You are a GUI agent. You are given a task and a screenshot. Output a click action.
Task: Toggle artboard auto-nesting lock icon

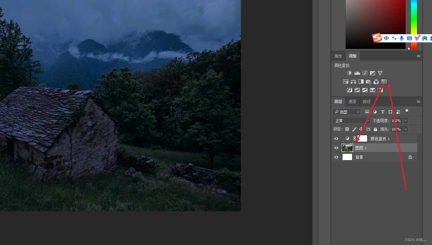[368, 129]
